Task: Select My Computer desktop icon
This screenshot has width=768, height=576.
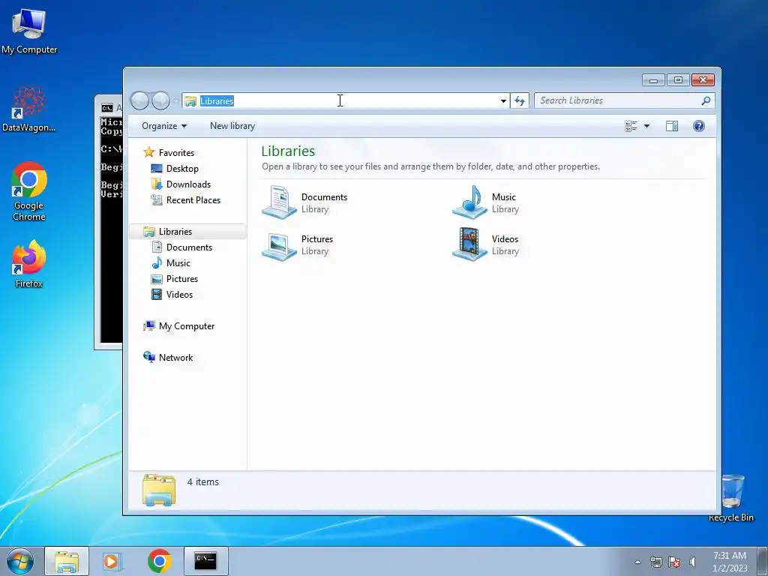Action: point(29,31)
